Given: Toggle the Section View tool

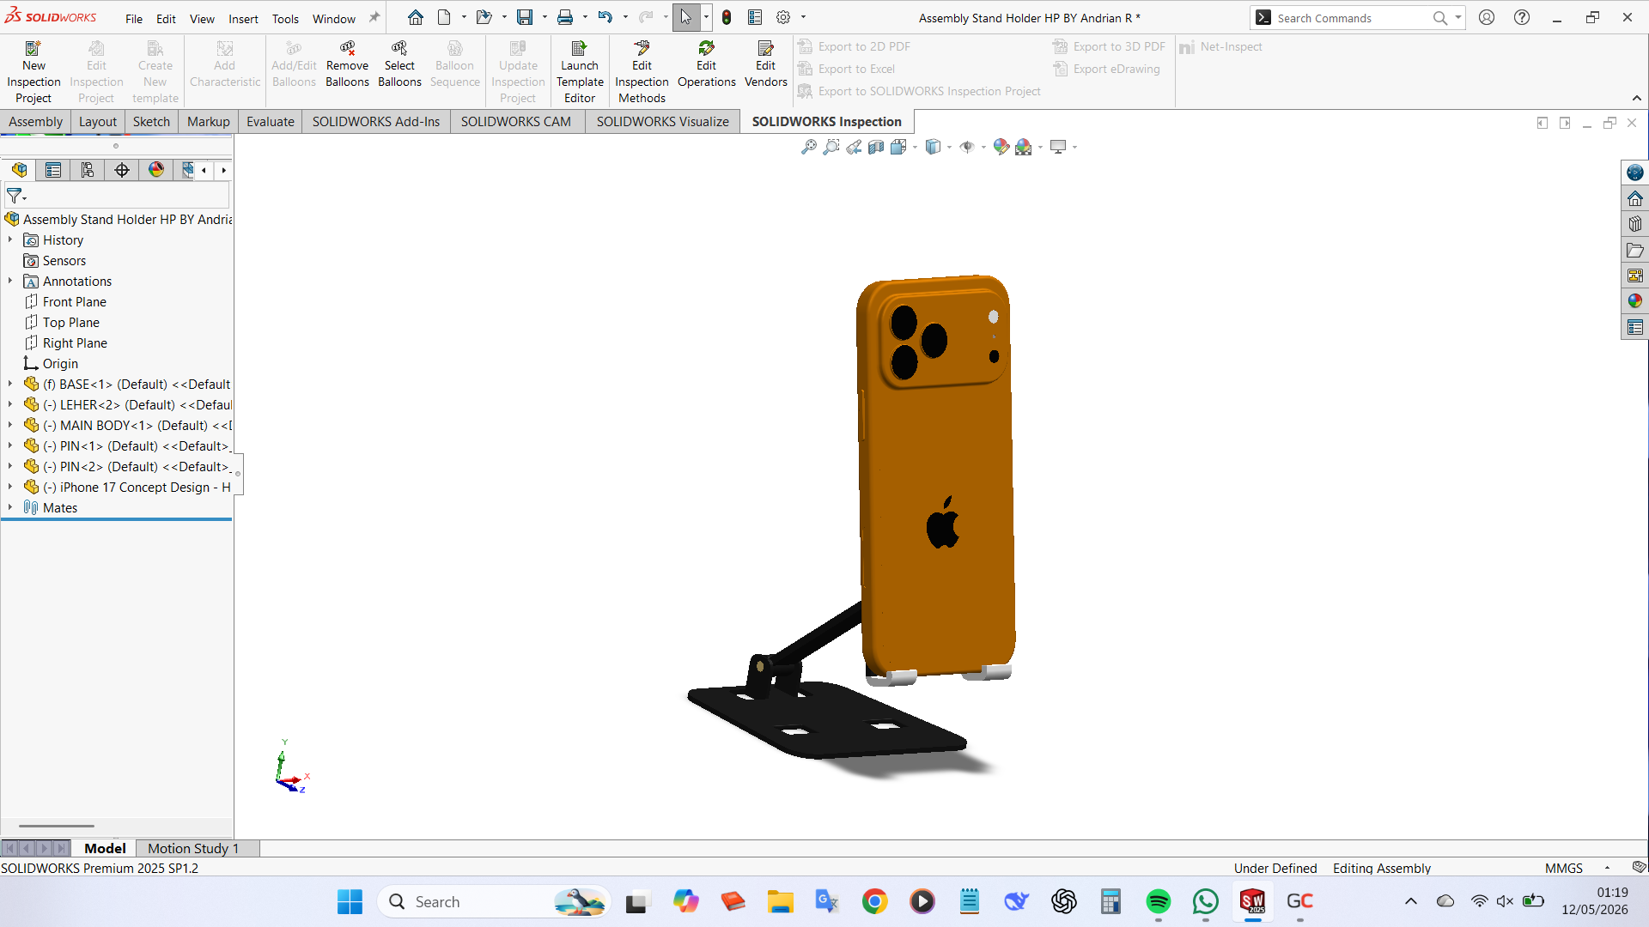Looking at the screenshot, I should [x=876, y=147].
